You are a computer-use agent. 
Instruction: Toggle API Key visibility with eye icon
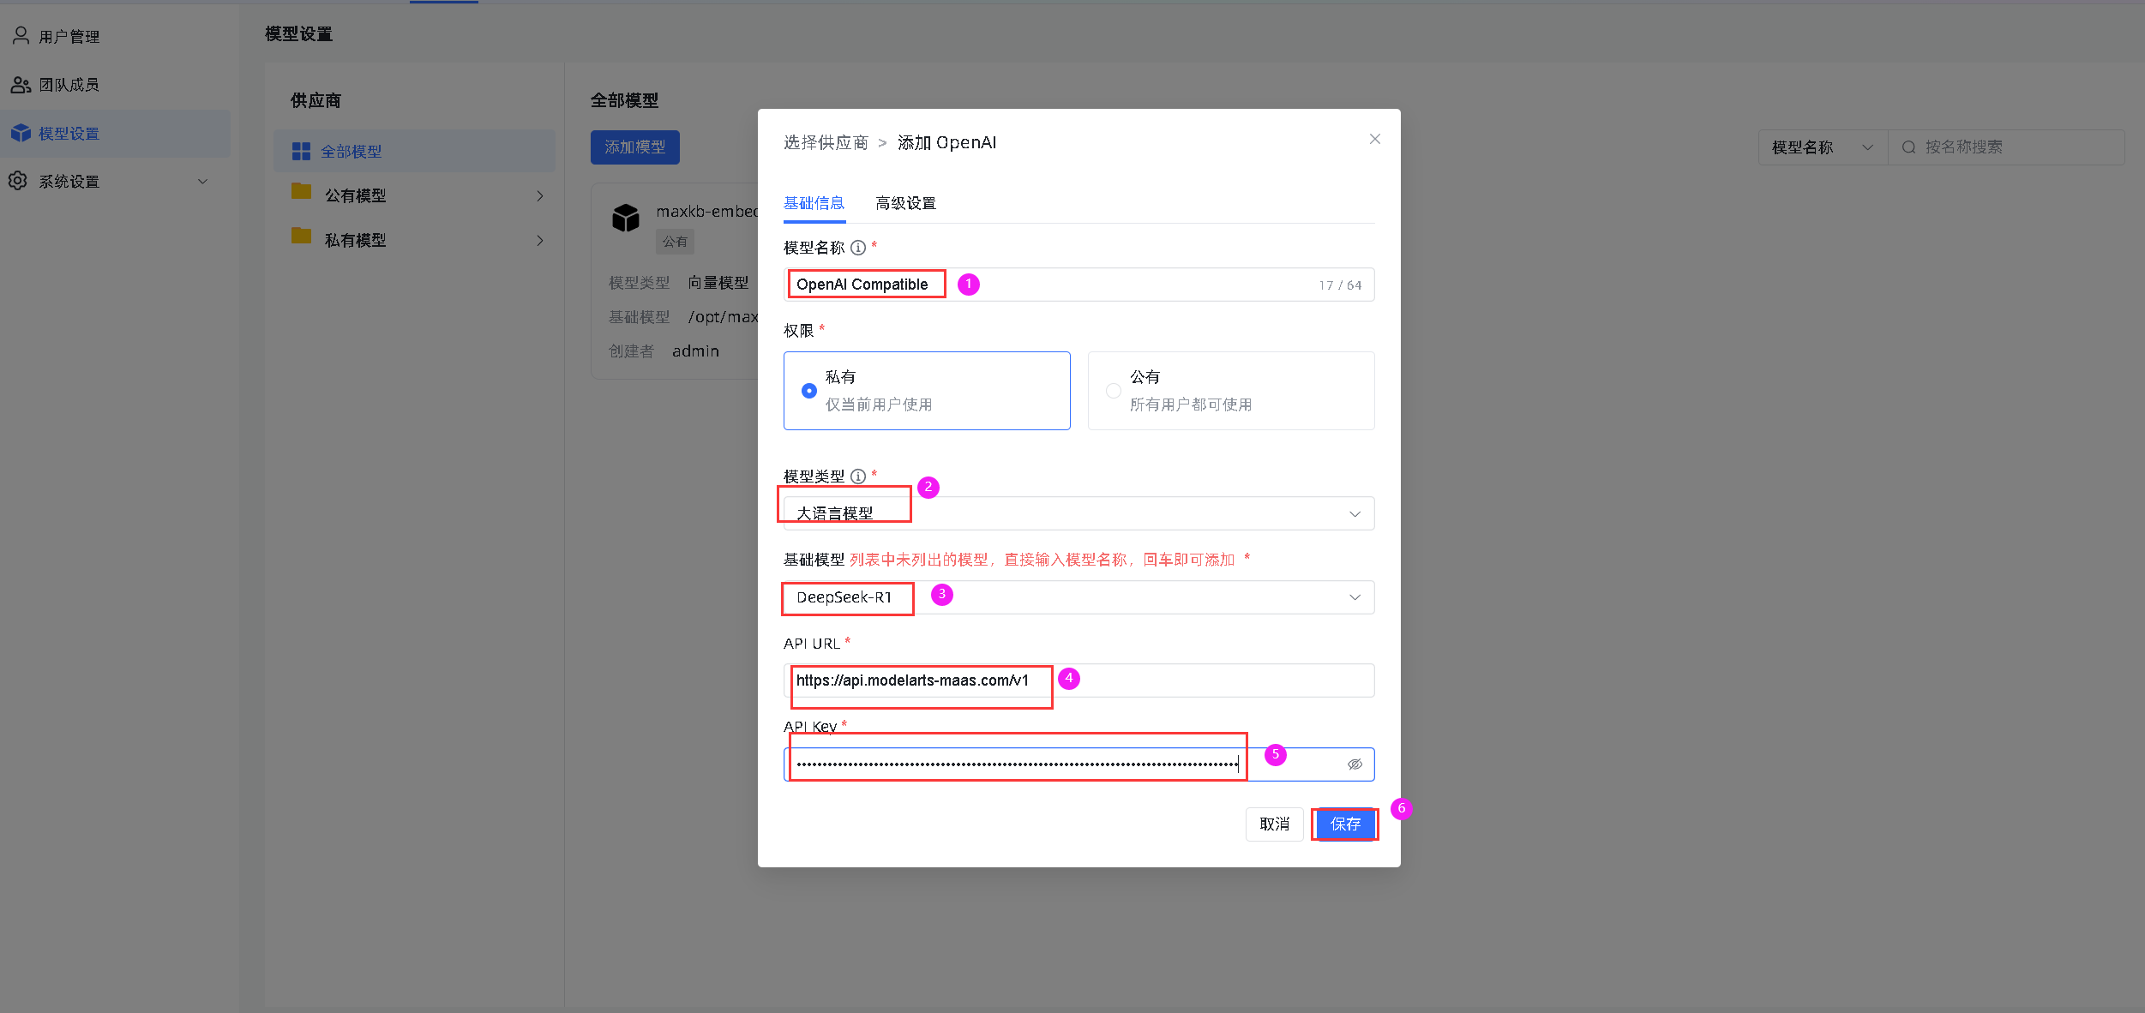tap(1355, 764)
